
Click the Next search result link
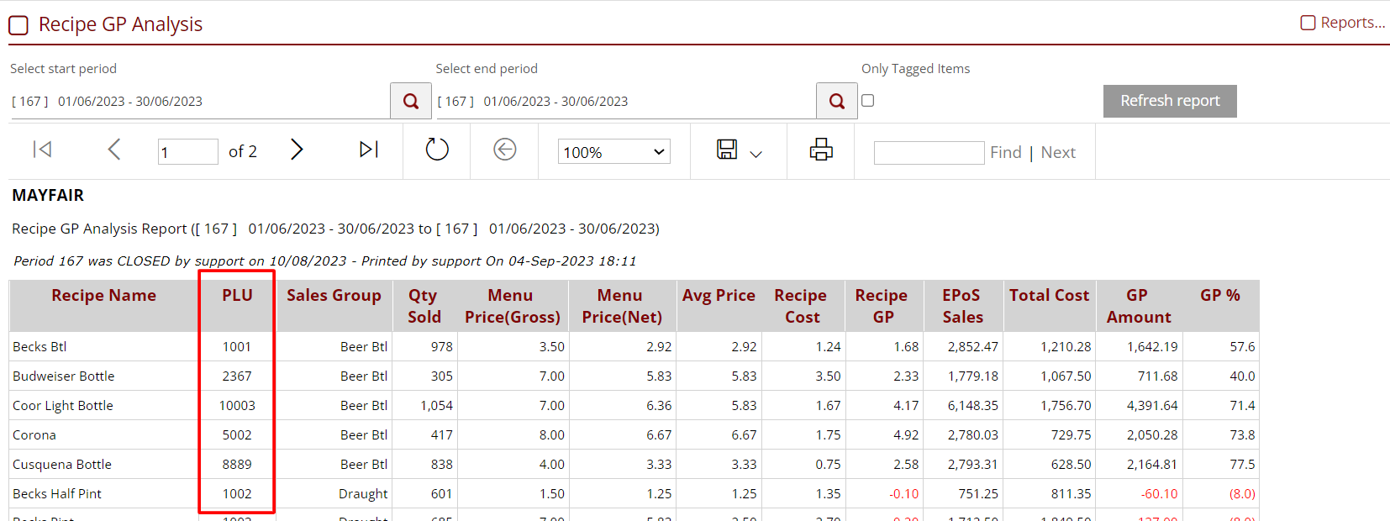tap(1058, 152)
